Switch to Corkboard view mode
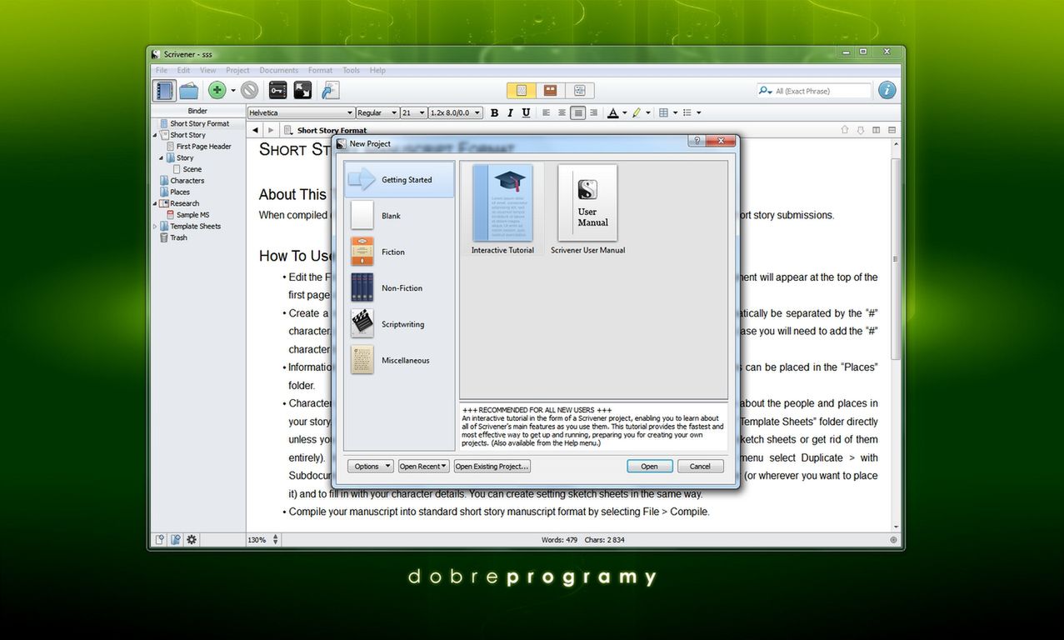The width and height of the screenshot is (1064, 640). 550,91
